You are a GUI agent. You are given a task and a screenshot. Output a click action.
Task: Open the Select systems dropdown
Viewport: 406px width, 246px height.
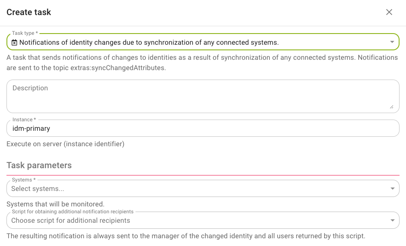tap(203, 189)
